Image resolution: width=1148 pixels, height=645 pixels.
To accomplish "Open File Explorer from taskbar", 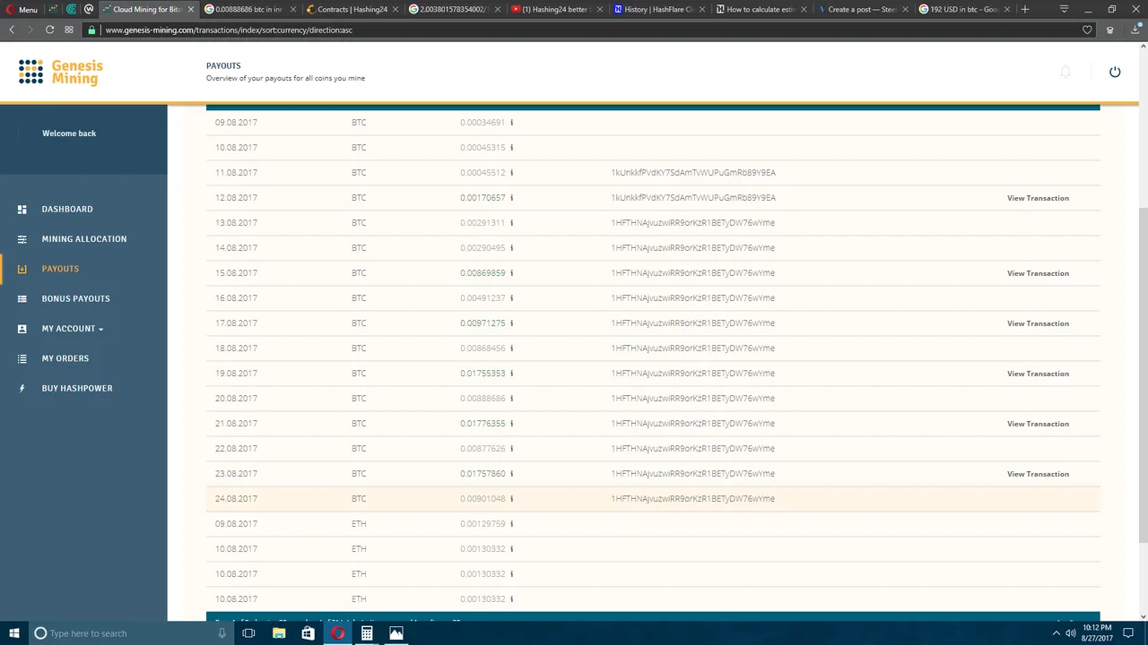I will tap(279, 633).
